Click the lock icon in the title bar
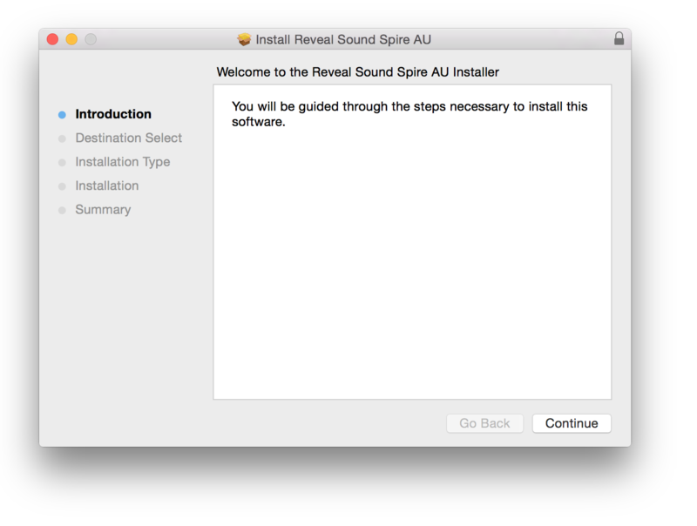 click(619, 39)
